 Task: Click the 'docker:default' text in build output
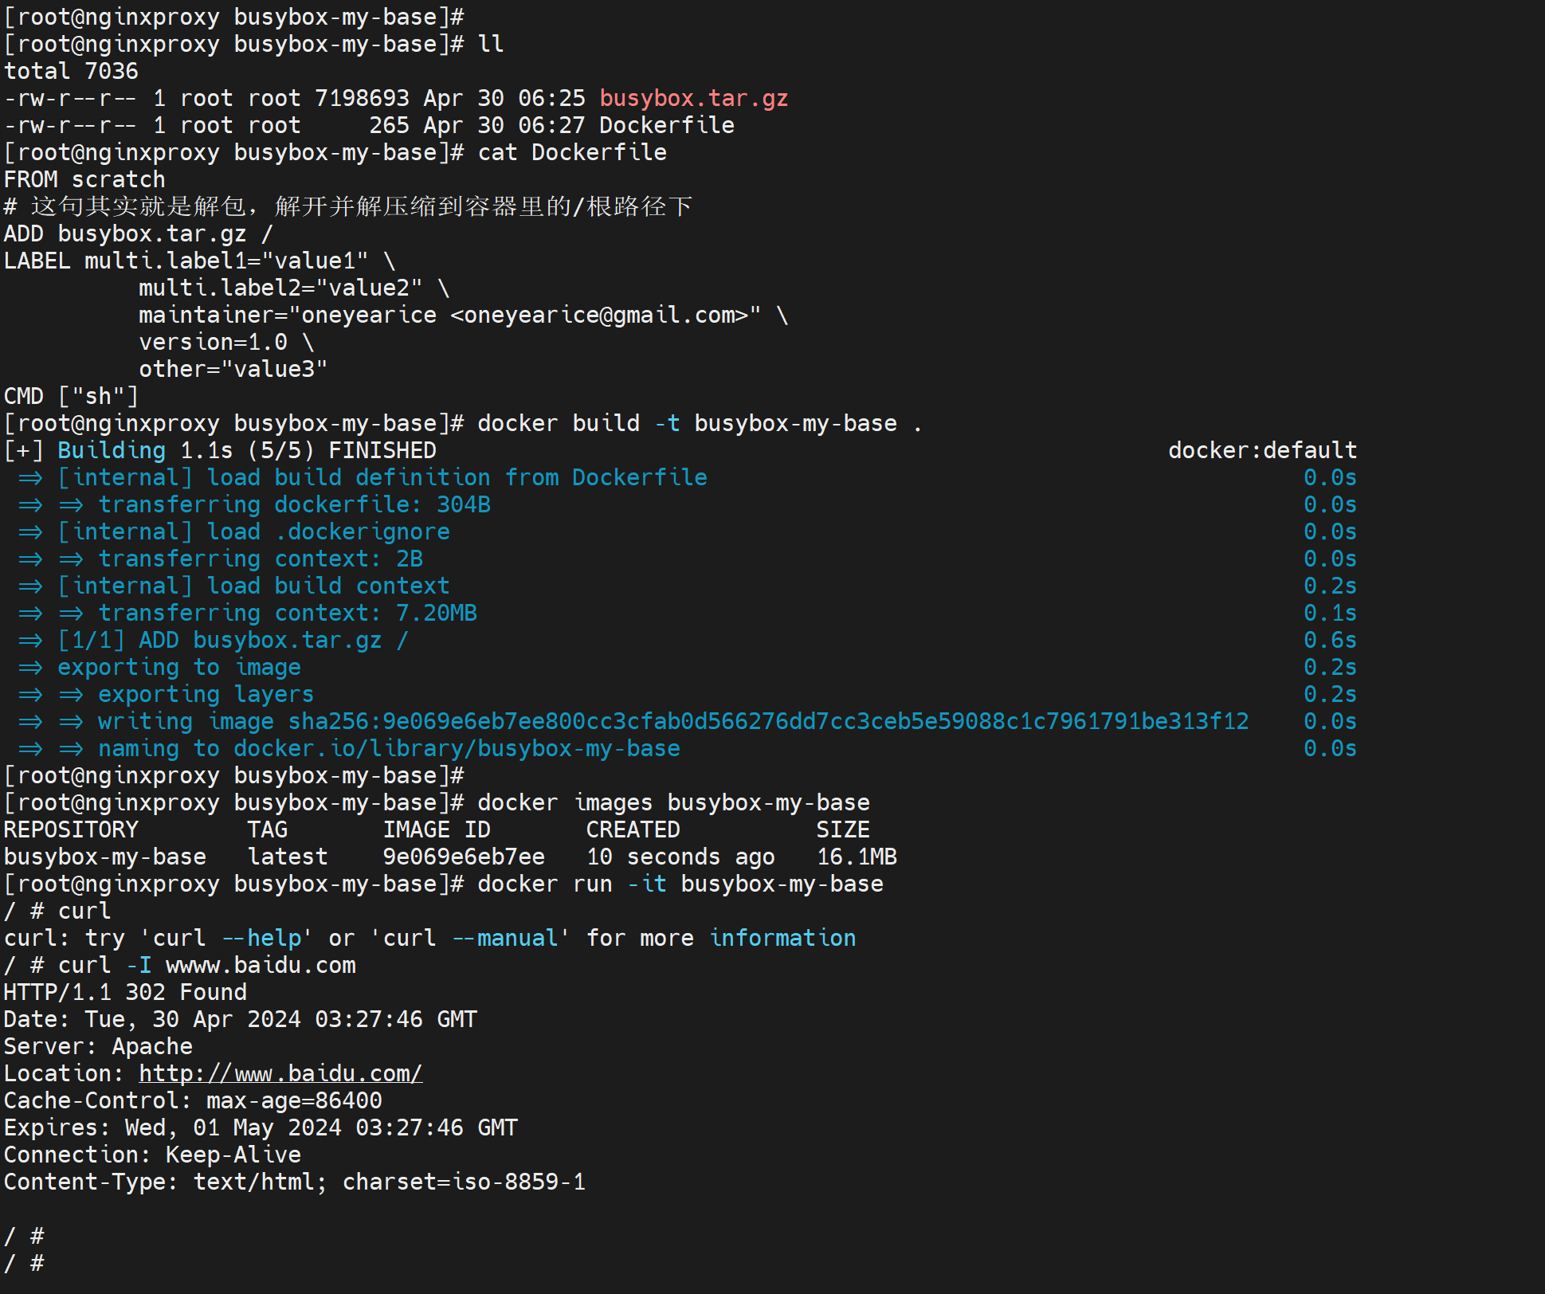(x=1261, y=450)
